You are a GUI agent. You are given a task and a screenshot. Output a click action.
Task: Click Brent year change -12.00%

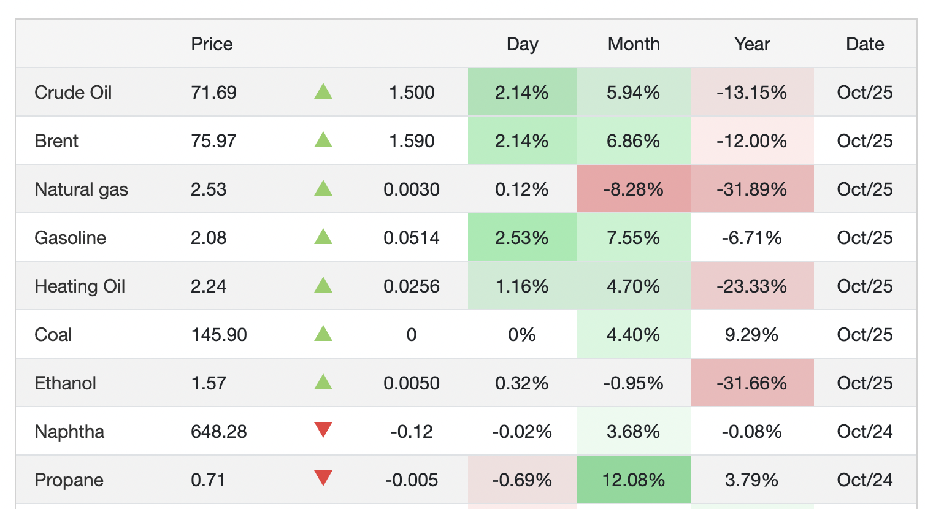click(752, 141)
